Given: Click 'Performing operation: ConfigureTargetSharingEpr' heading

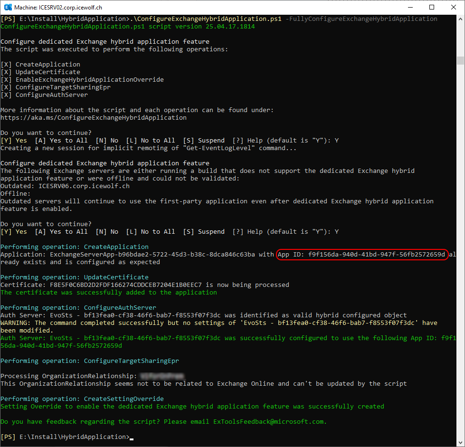Looking at the screenshot, I should click(x=90, y=361).
